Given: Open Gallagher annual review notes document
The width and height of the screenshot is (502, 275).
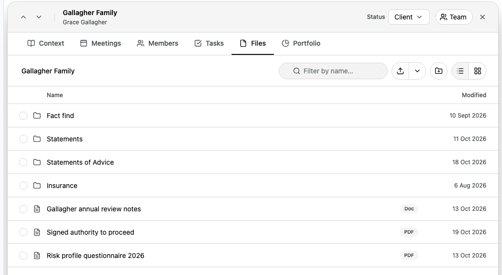Looking at the screenshot, I should click(x=94, y=209).
